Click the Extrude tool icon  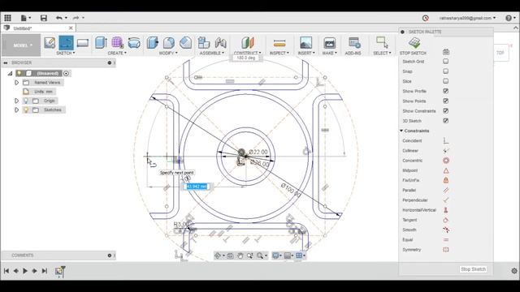pos(101,43)
